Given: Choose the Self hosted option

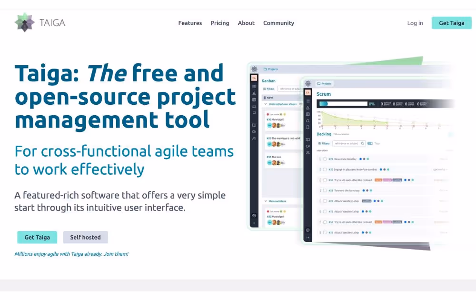Looking at the screenshot, I should click(x=85, y=237).
